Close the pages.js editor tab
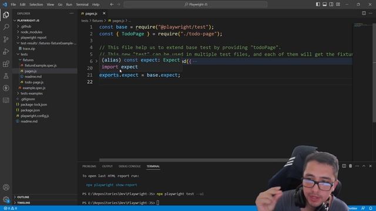 [x=104, y=13]
